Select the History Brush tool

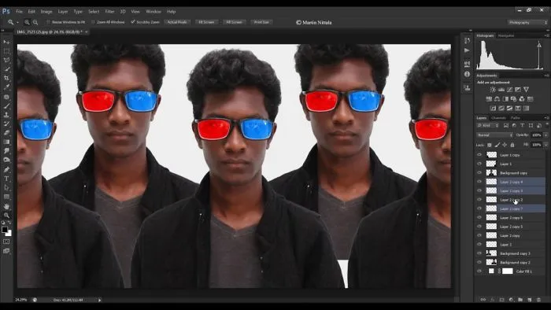pos(6,124)
